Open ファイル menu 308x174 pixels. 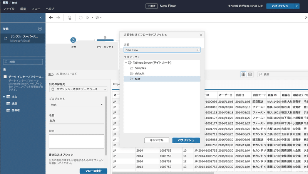tap(9, 9)
